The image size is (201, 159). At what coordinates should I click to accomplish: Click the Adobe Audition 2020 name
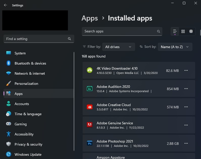pos(113,87)
